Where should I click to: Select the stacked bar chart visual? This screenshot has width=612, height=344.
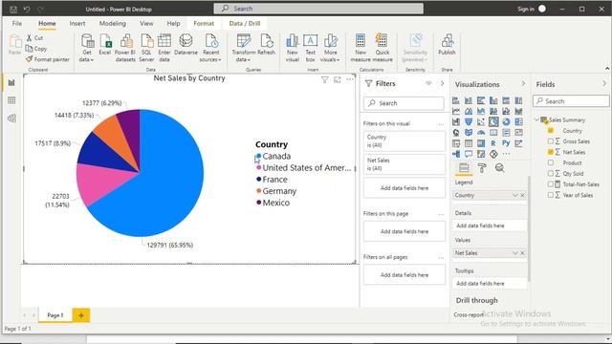tap(456, 100)
